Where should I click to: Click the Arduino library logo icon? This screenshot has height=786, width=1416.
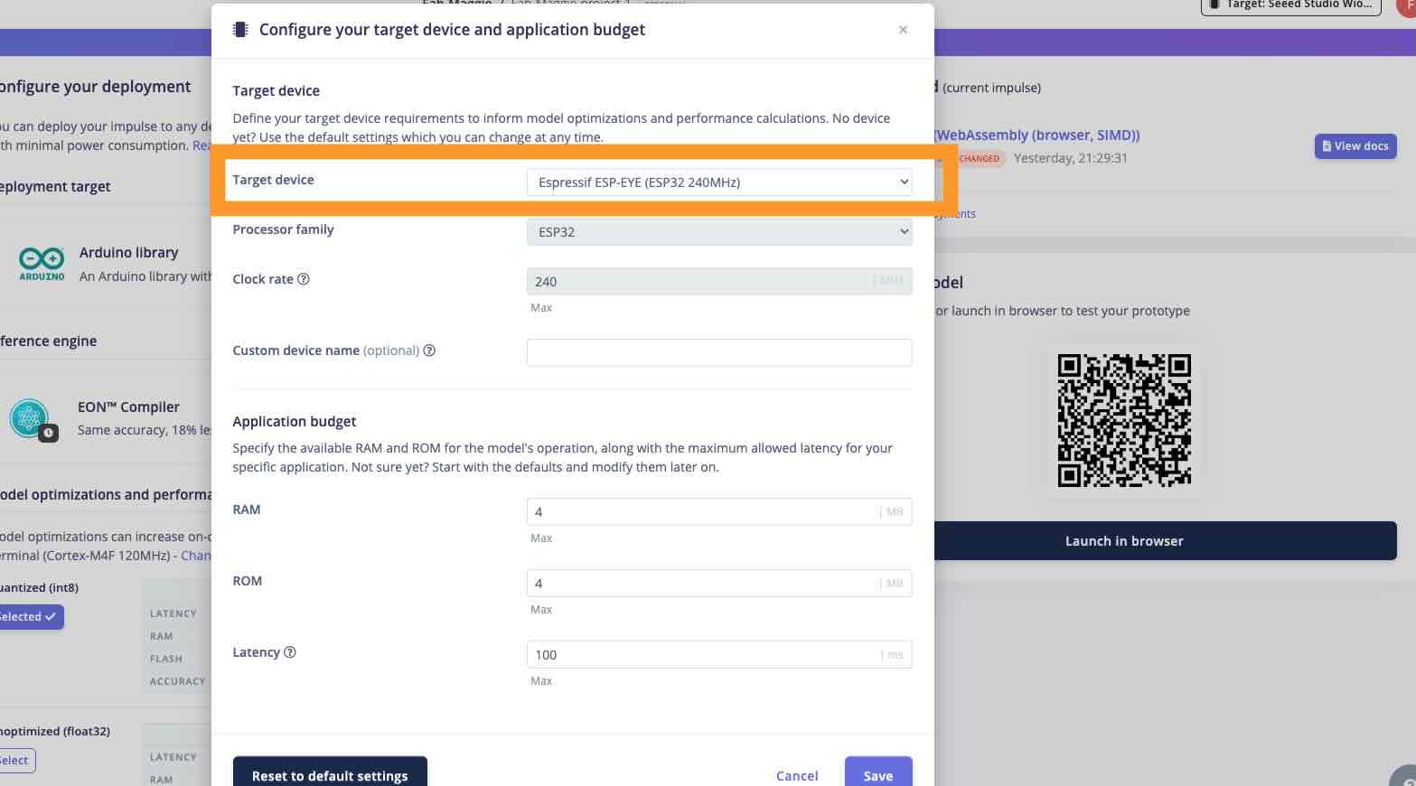pos(42,264)
